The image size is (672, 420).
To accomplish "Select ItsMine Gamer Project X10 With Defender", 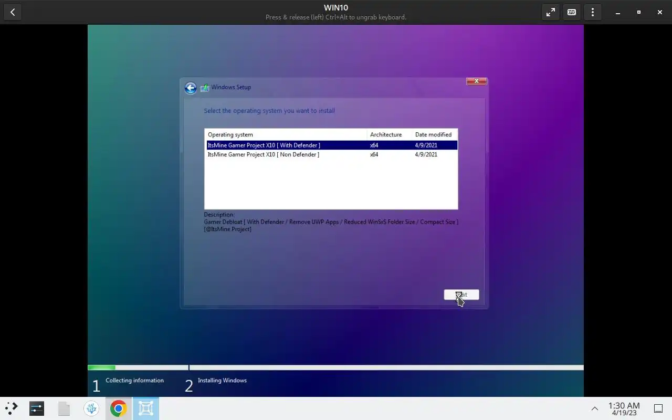I will (331, 145).
